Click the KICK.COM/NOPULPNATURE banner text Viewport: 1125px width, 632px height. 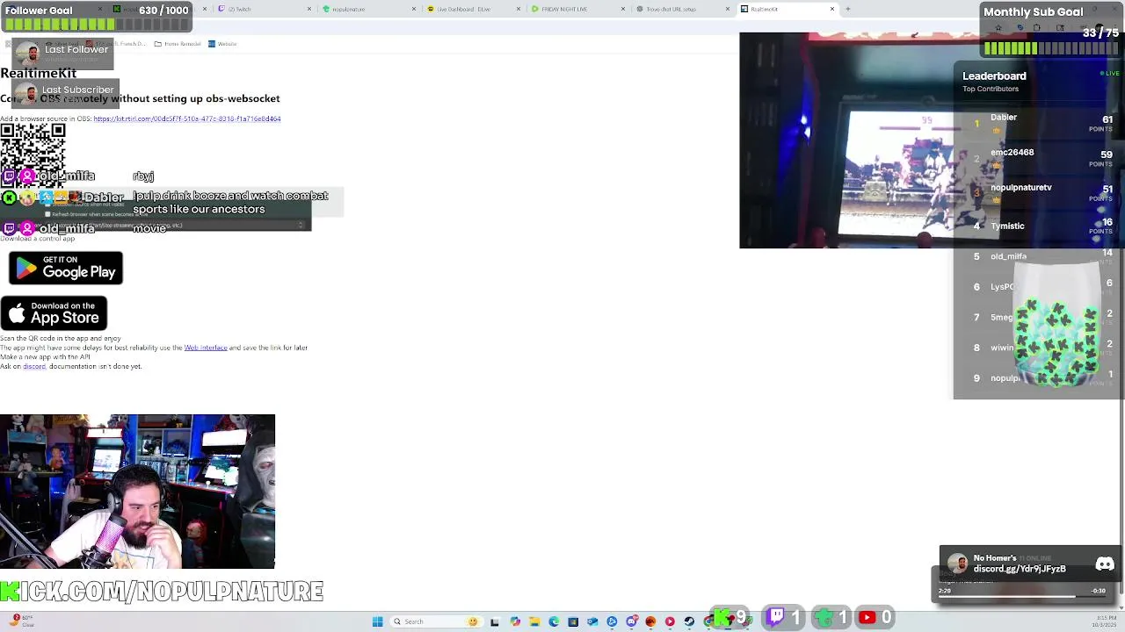162,592
